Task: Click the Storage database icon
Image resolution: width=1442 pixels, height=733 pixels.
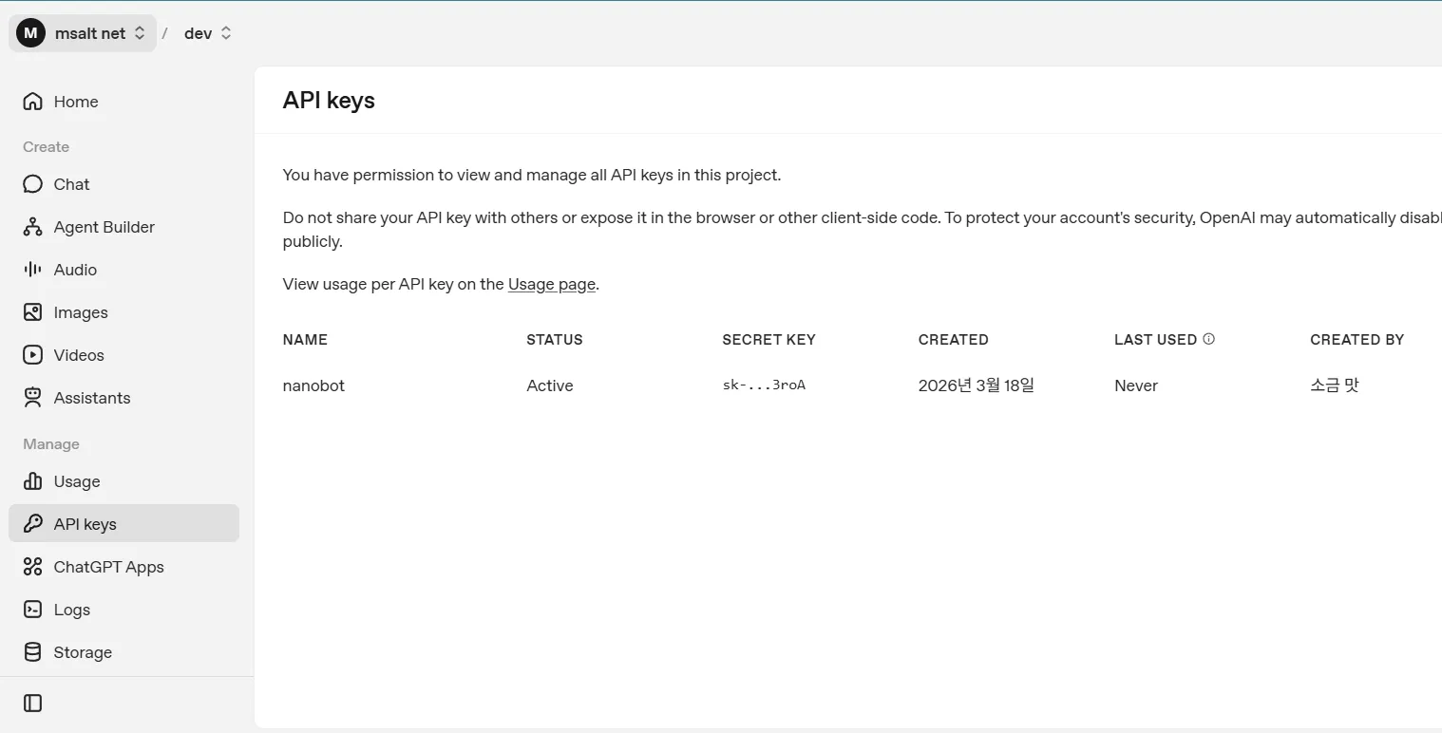Action: (33, 652)
